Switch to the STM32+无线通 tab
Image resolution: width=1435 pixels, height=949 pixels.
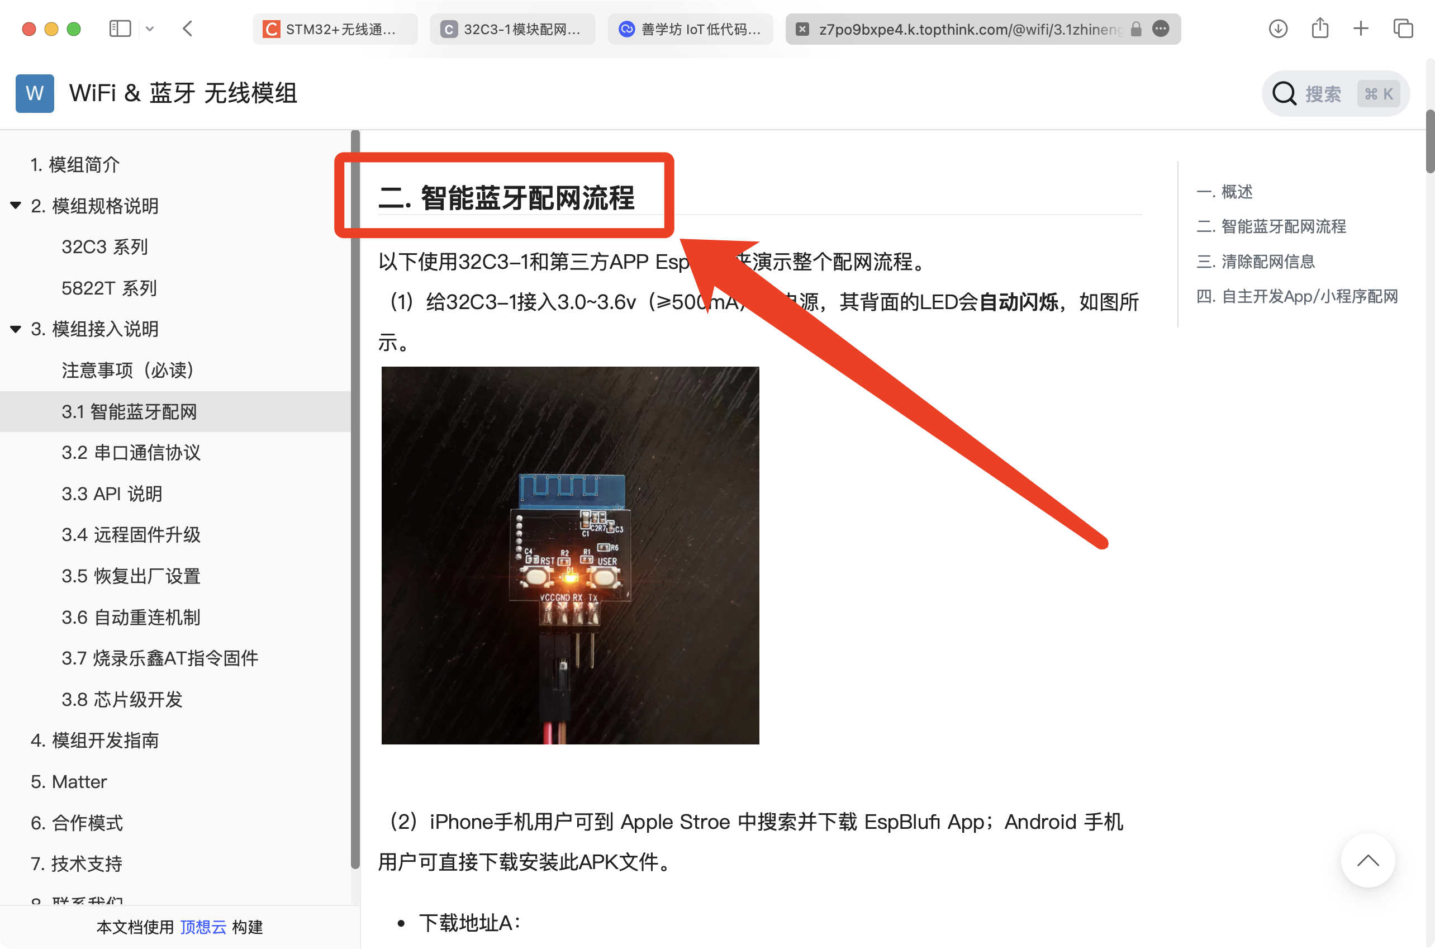pyautogui.click(x=335, y=29)
